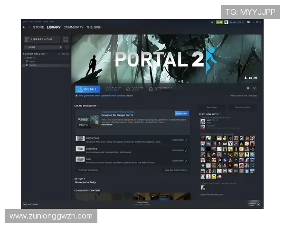Click View all friends who play
The height and width of the screenshot is (228, 285).
click(x=212, y=195)
